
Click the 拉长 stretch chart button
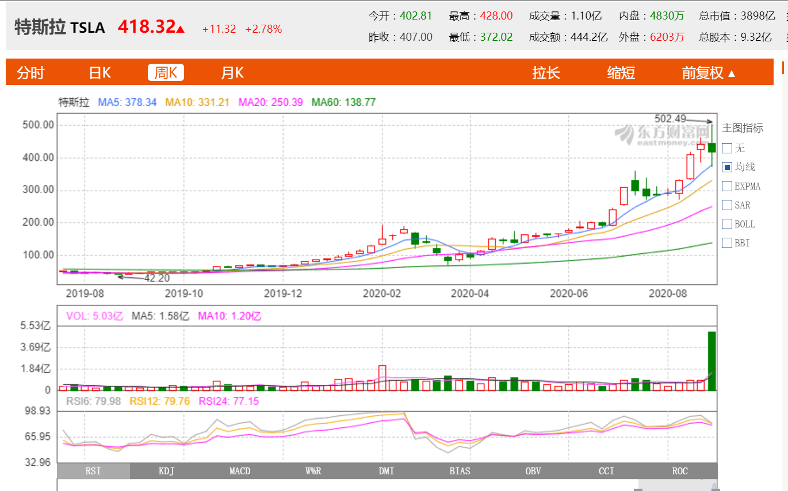click(x=546, y=73)
